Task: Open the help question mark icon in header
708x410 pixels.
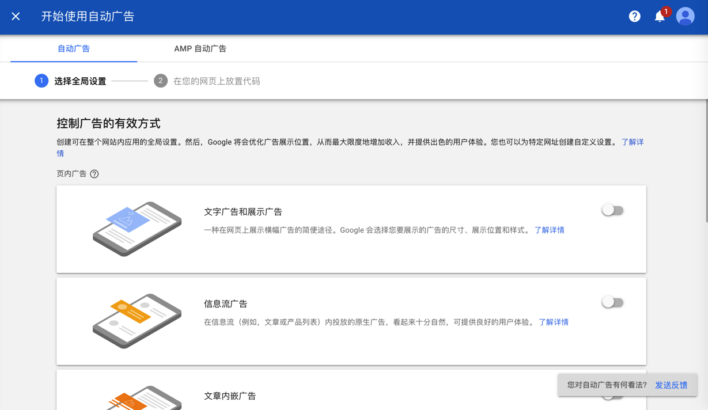Action: coord(634,17)
